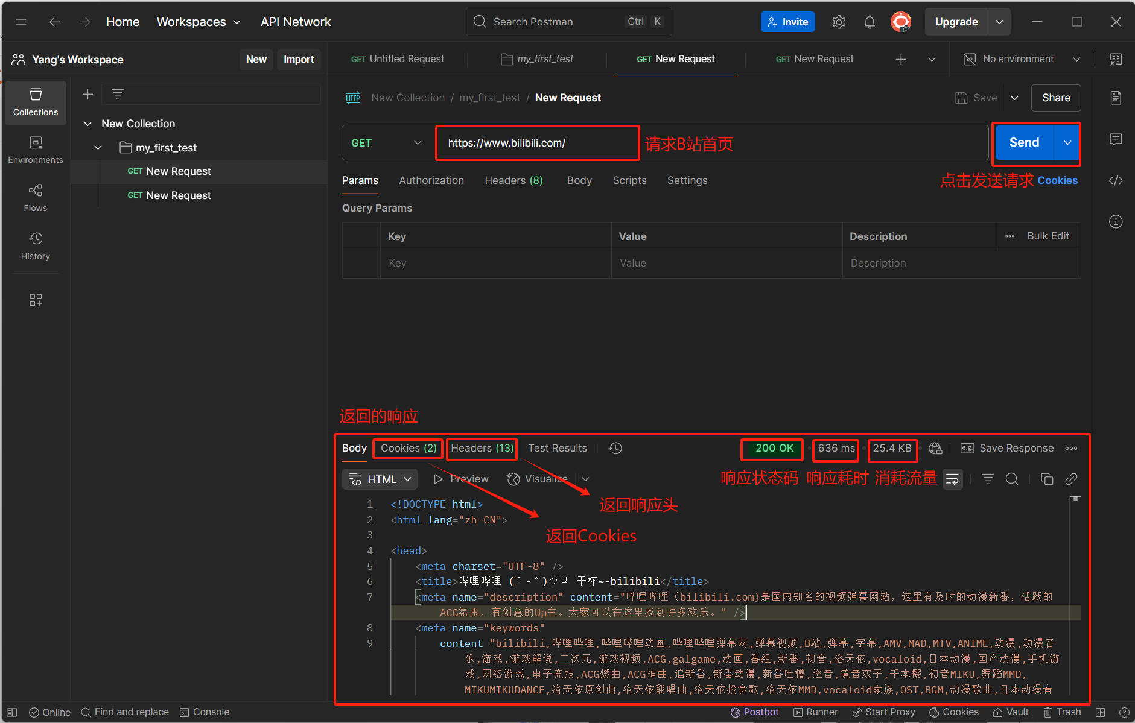Toggle the sidebar icon in status bar
The image size is (1135, 723).
(x=11, y=712)
